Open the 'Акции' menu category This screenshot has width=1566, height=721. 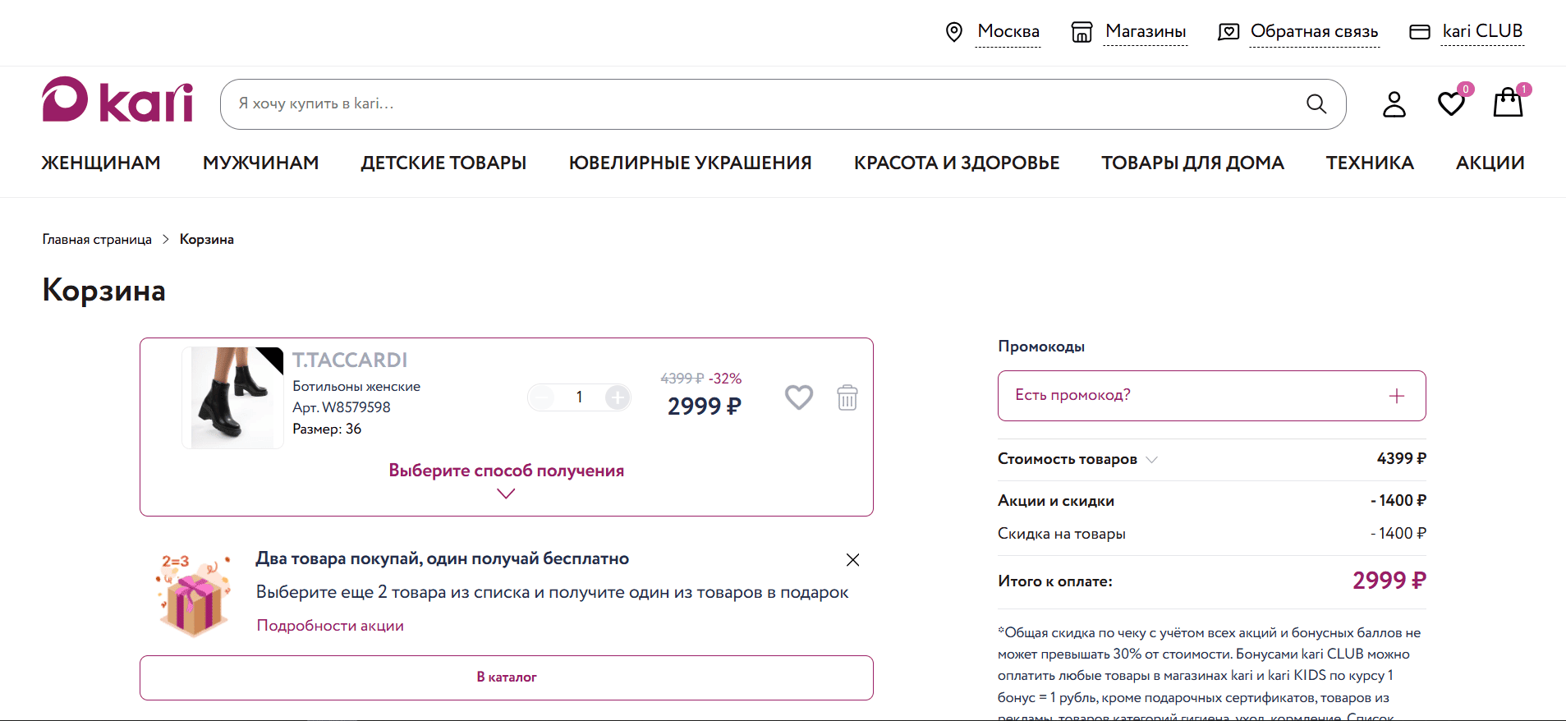pos(1490,163)
